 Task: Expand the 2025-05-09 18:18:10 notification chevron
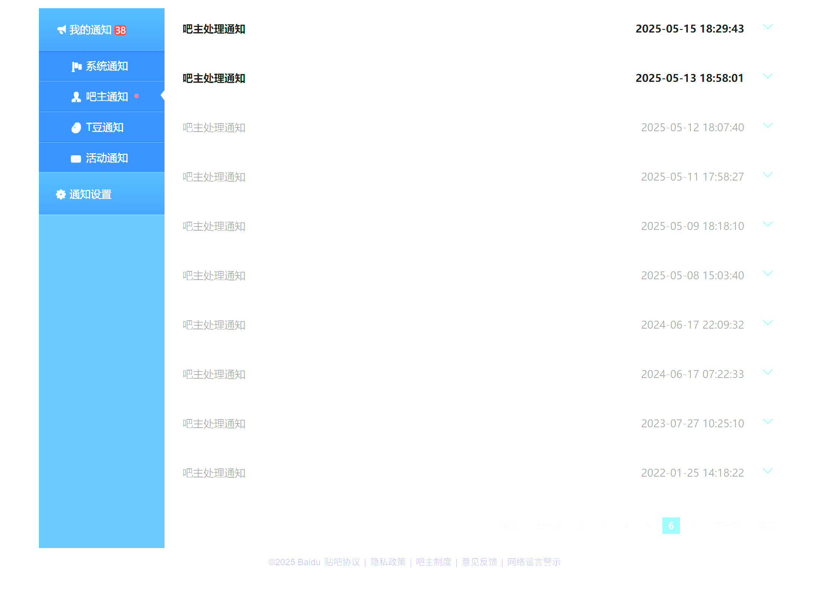[767, 224]
